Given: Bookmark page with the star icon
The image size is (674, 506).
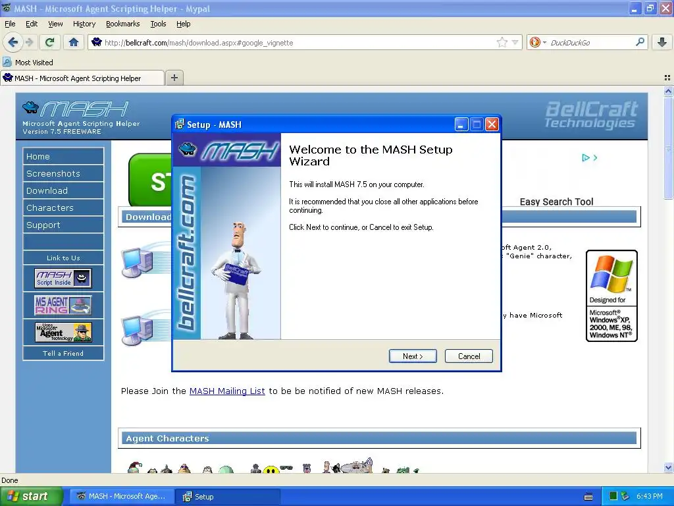Looking at the screenshot, I should 502,42.
